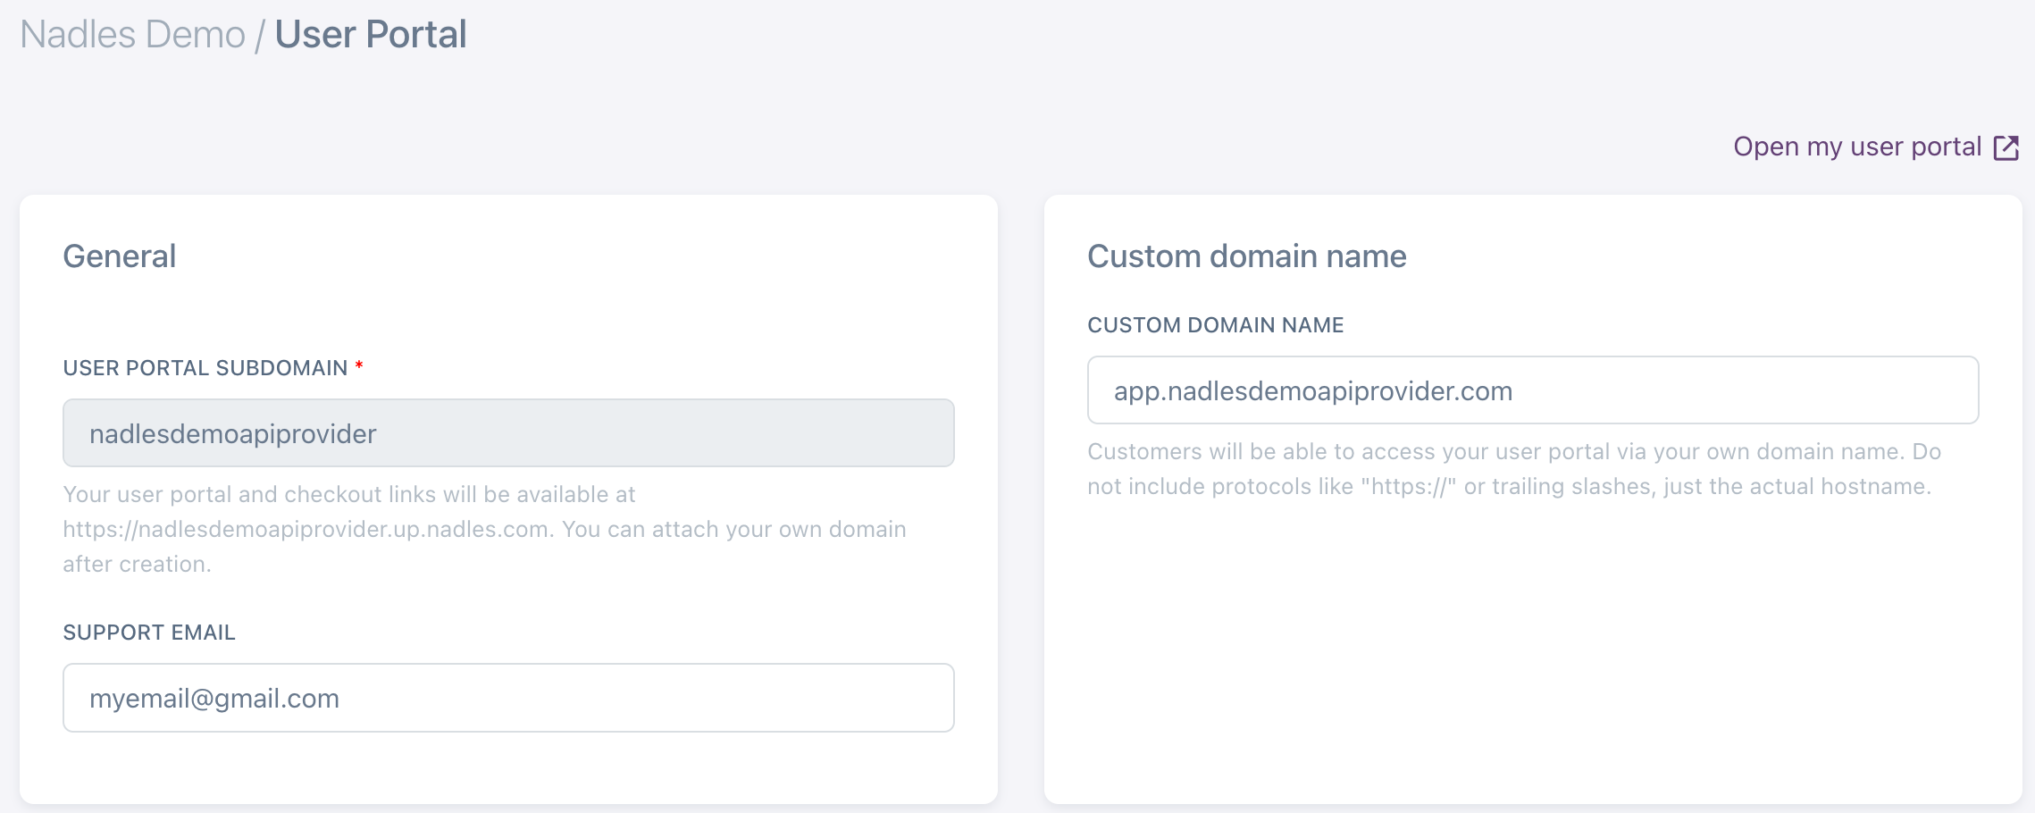
Task: Go back to Nadles Demo breadcrumb
Action: [x=132, y=35]
